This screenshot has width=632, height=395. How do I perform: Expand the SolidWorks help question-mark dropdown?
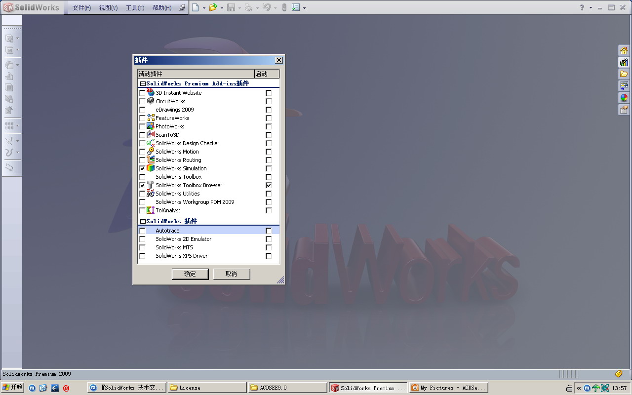pyautogui.click(x=591, y=8)
